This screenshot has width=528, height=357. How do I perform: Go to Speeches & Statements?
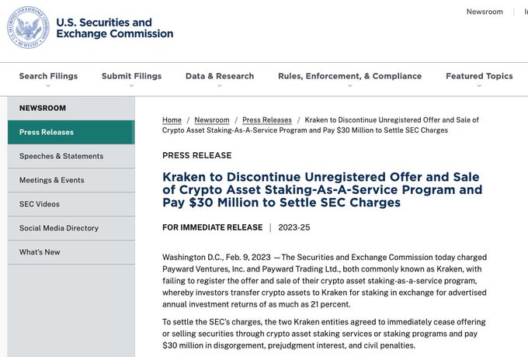[x=61, y=156]
